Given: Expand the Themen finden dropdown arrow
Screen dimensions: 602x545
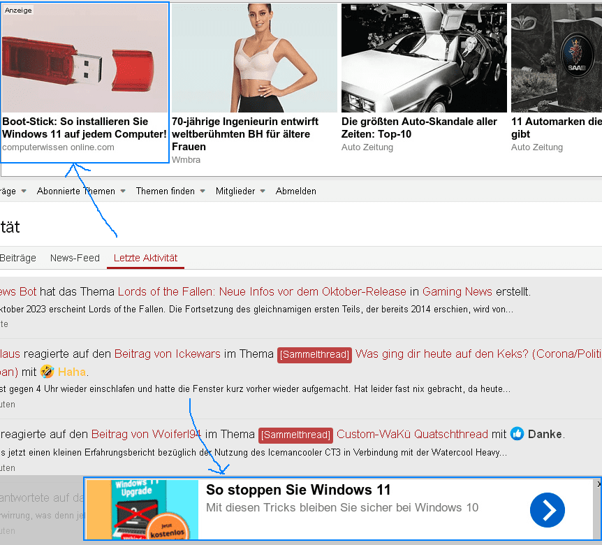Looking at the screenshot, I should coord(203,191).
